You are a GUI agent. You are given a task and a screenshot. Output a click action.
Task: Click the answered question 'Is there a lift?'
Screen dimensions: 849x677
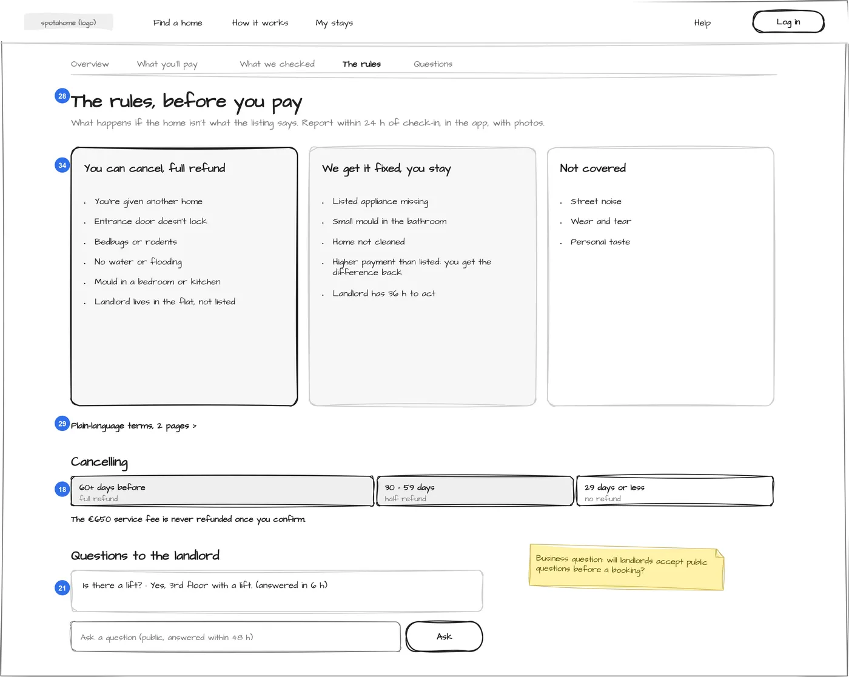click(277, 591)
